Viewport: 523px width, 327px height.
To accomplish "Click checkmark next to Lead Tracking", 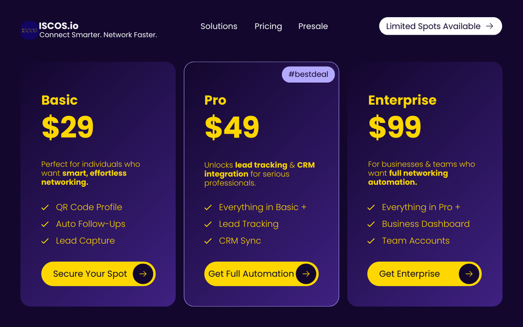I will [208, 224].
